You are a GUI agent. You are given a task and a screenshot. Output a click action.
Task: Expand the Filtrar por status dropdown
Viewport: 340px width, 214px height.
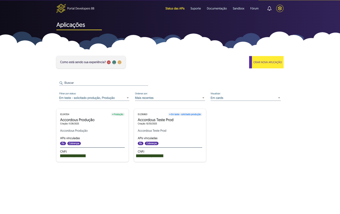click(x=94, y=98)
